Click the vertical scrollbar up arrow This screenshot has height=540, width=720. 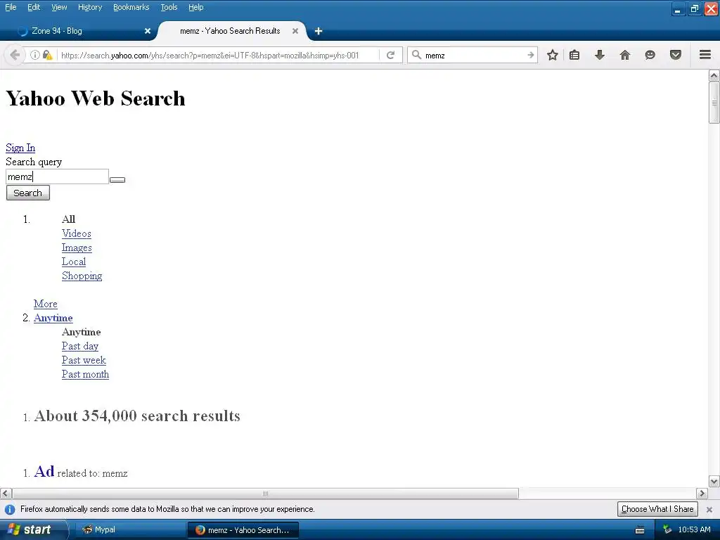pyautogui.click(x=714, y=75)
